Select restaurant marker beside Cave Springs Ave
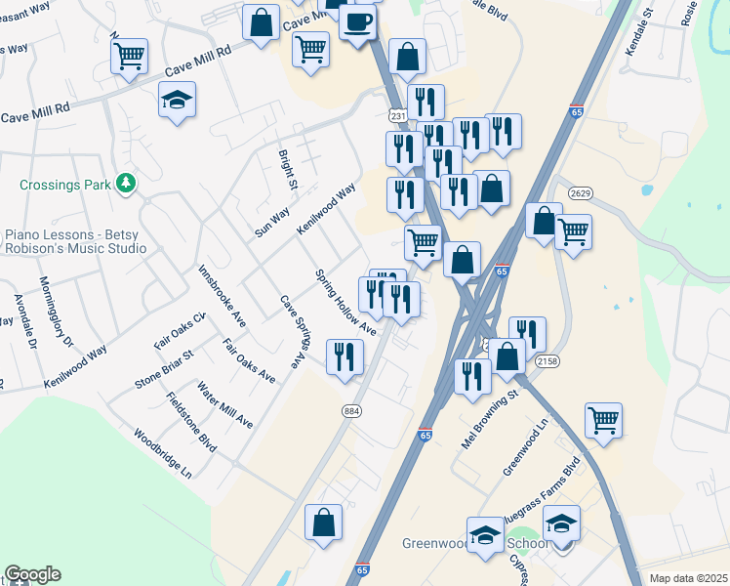730x586 pixels. click(345, 358)
